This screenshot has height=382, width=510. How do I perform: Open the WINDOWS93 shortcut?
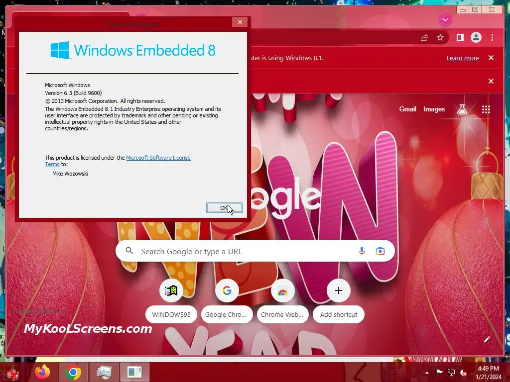tap(171, 300)
